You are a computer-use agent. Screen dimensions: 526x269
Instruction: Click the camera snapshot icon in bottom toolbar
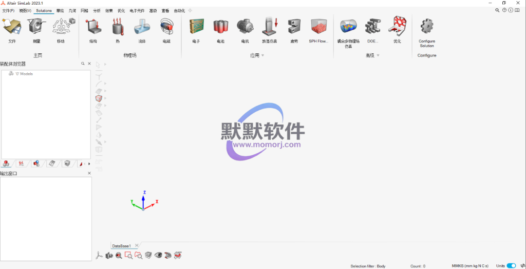109,255
